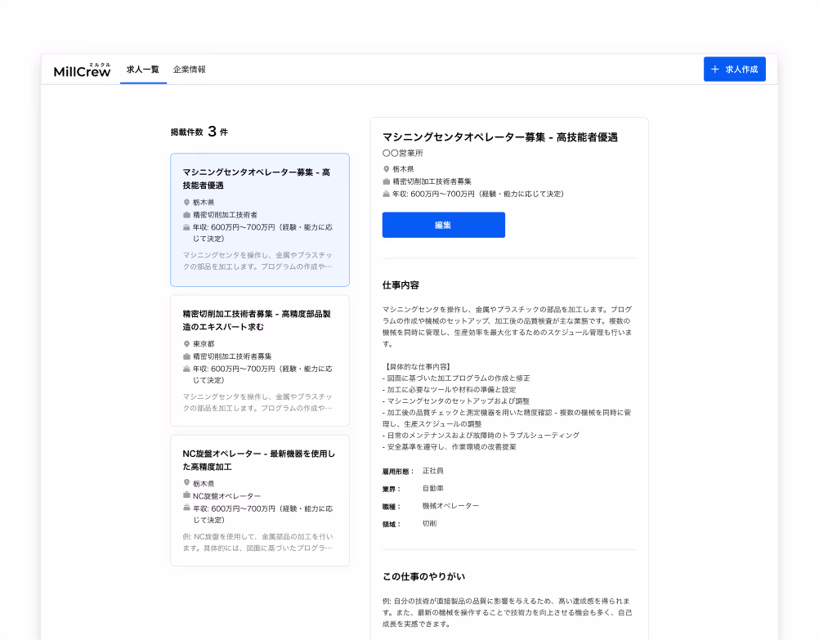The width and height of the screenshot is (819, 640).
Task: Click salary icon in the NC旋盤 card
Action: point(186,508)
